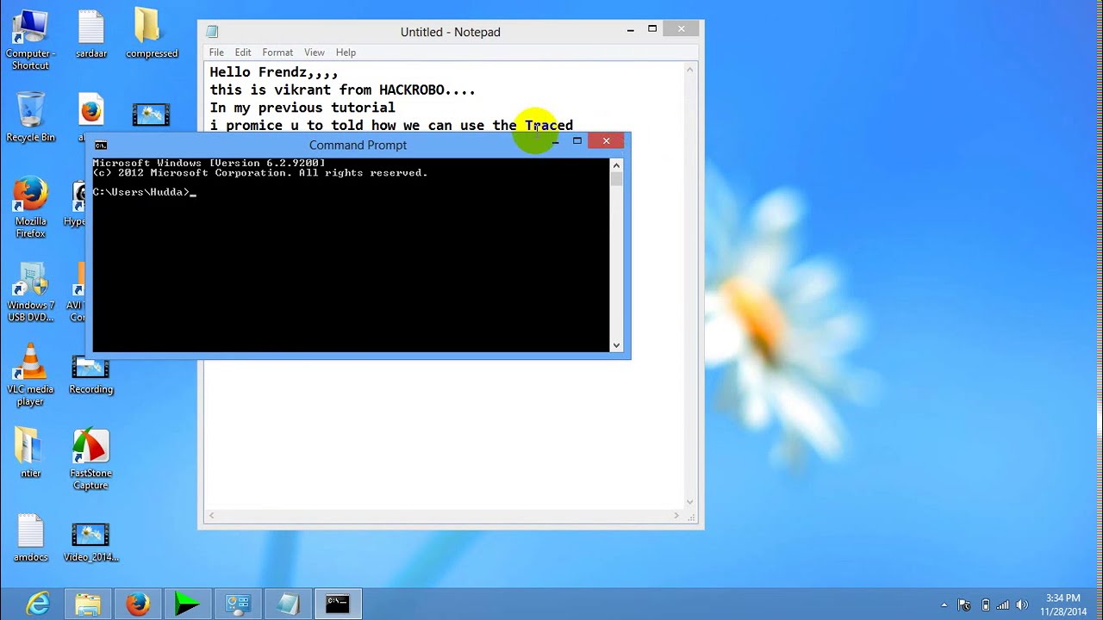Image resolution: width=1103 pixels, height=620 pixels.
Task: Select the Video_2014 video file icon
Action: coord(90,542)
